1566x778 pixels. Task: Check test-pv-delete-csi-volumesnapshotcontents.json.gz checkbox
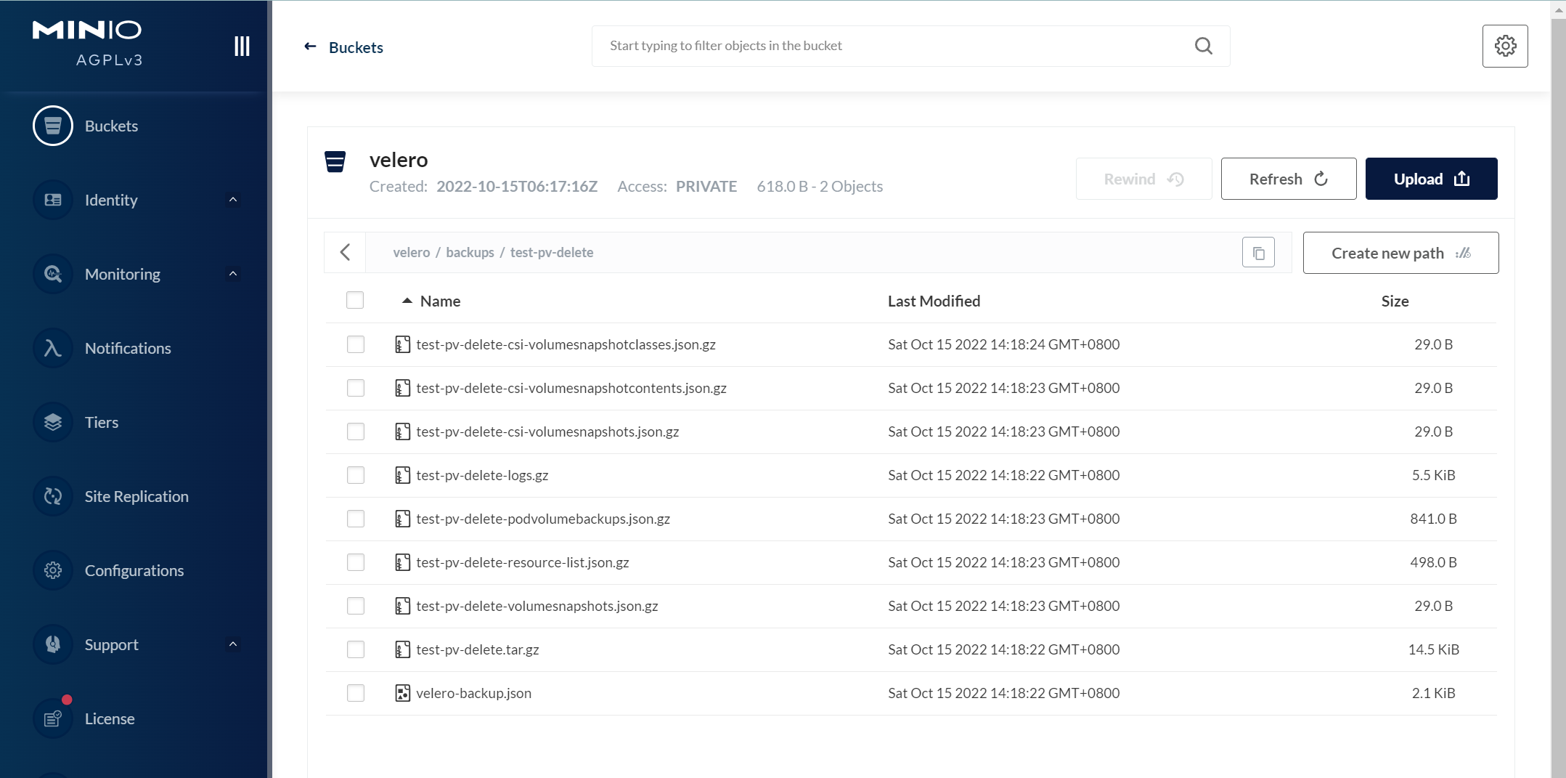pyautogui.click(x=356, y=388)
